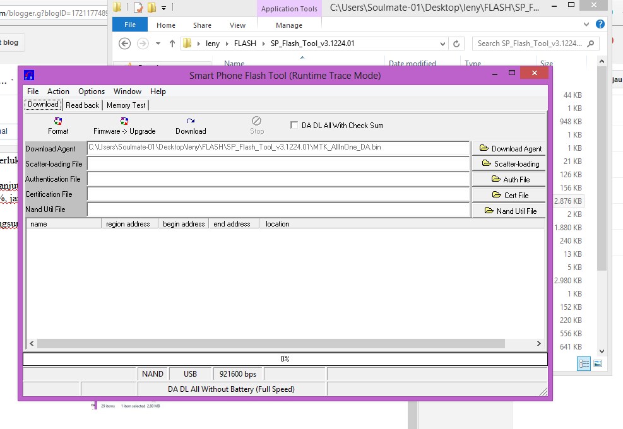
Task: Click USB status bar cell
Action: 191,374
